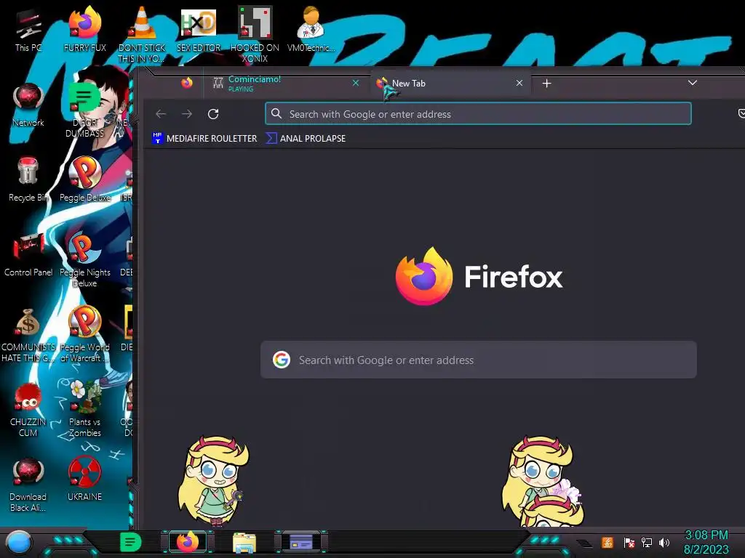Image resolution: width=745 pixels, height=558 pixels.
Task: Switch to the Cominciamo! playing tab
Action: pos(285,83)
